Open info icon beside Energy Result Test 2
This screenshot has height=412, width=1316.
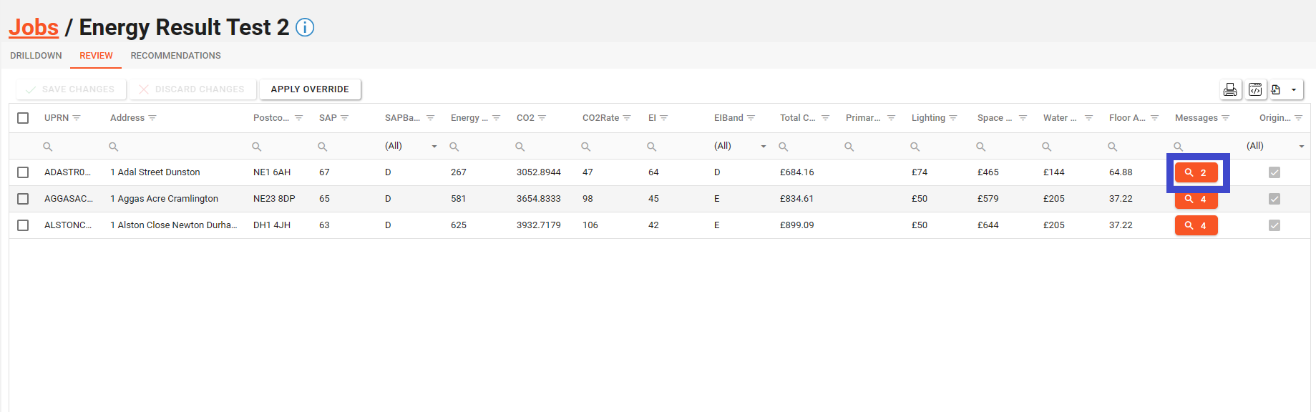click(x=305, y=28)
